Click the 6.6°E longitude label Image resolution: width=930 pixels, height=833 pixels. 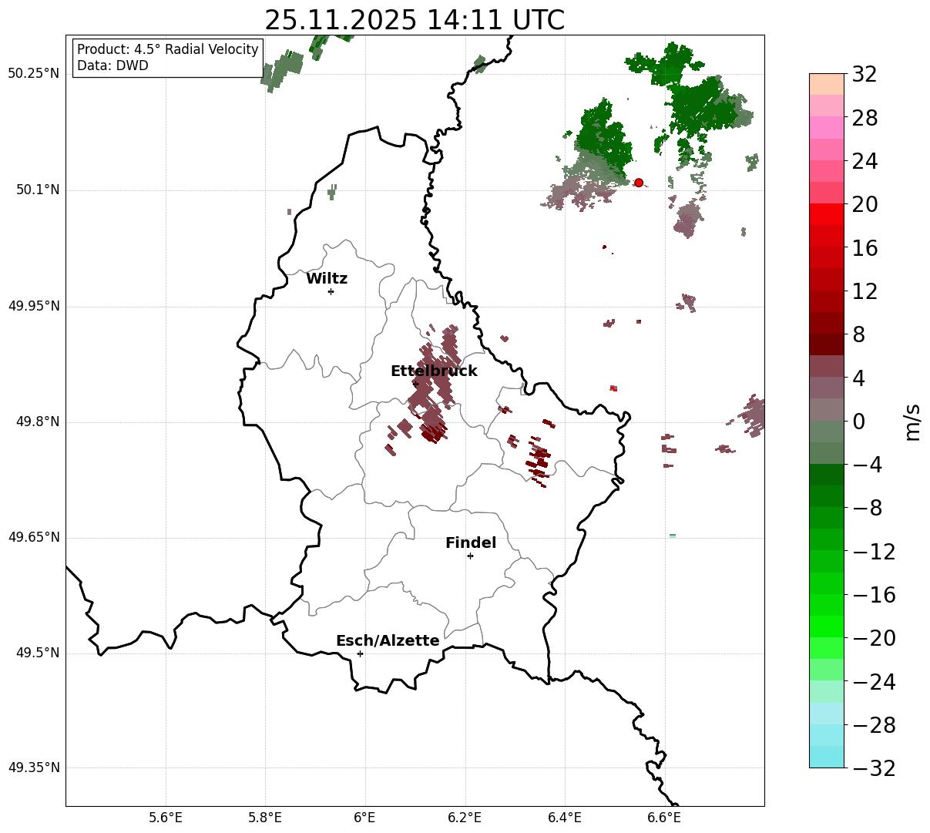point(664,818)
